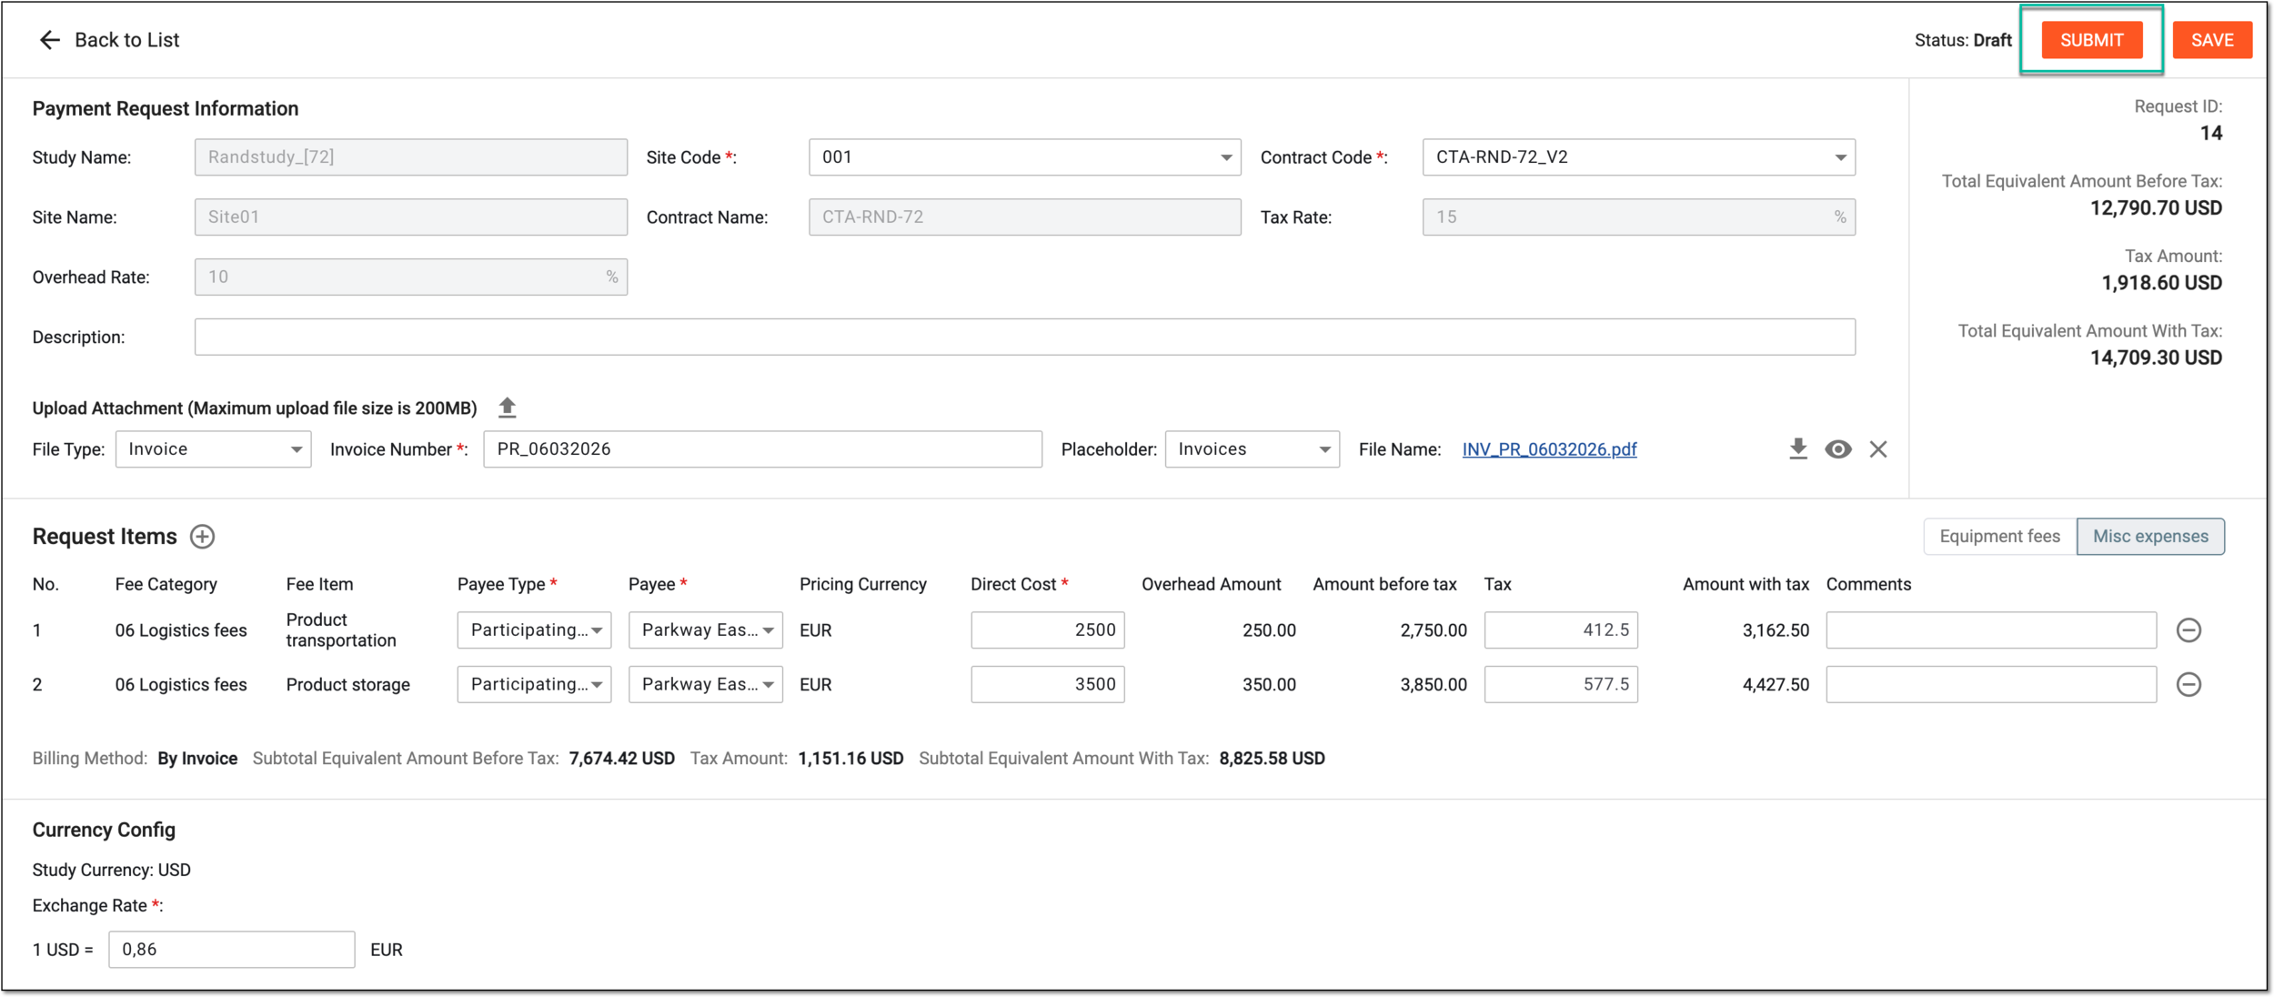Viewport: 2274px width, 997px height.
Task: Click the Overhead Rate field
Action: pyautogui.click(x=411, y=277)
